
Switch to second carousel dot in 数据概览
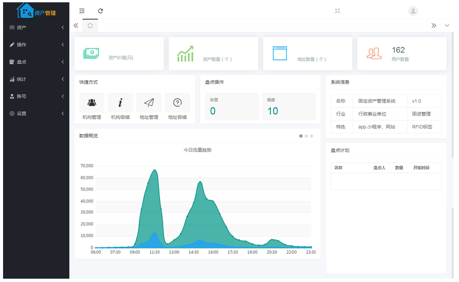click(306, 136)
